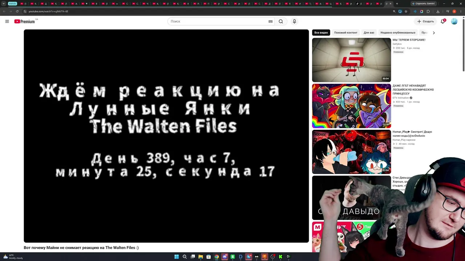Image resolution: width=465 pixels, height=261 pixels.
Task: Open the Saltykov channel link
Action: [x=397, y=44]
